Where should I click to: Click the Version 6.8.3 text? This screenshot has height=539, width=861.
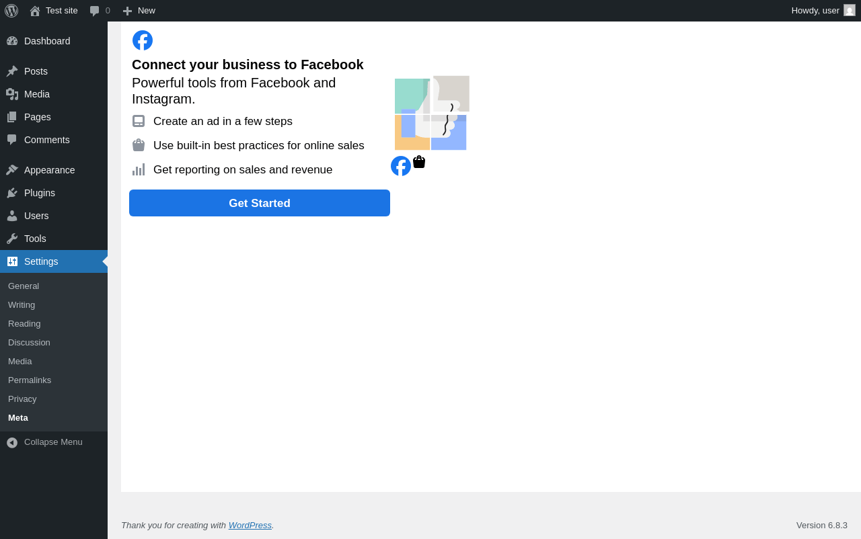(x=822, y=525)
